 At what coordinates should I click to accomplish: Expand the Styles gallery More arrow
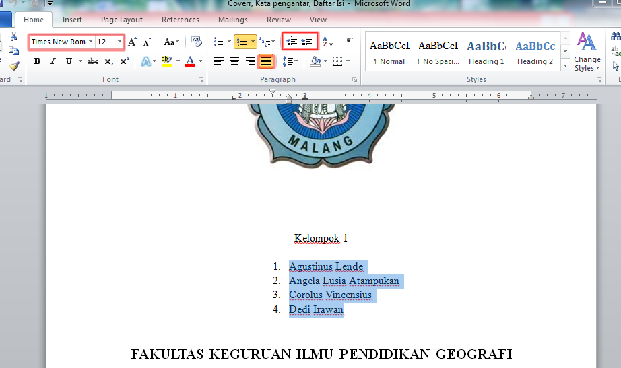(x=566, y=65)
